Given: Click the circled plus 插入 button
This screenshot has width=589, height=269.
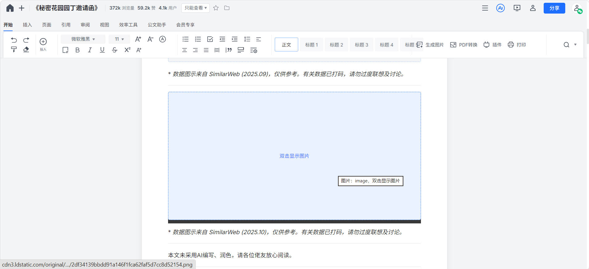Looking at the screenshot, I should coord(43,44).
